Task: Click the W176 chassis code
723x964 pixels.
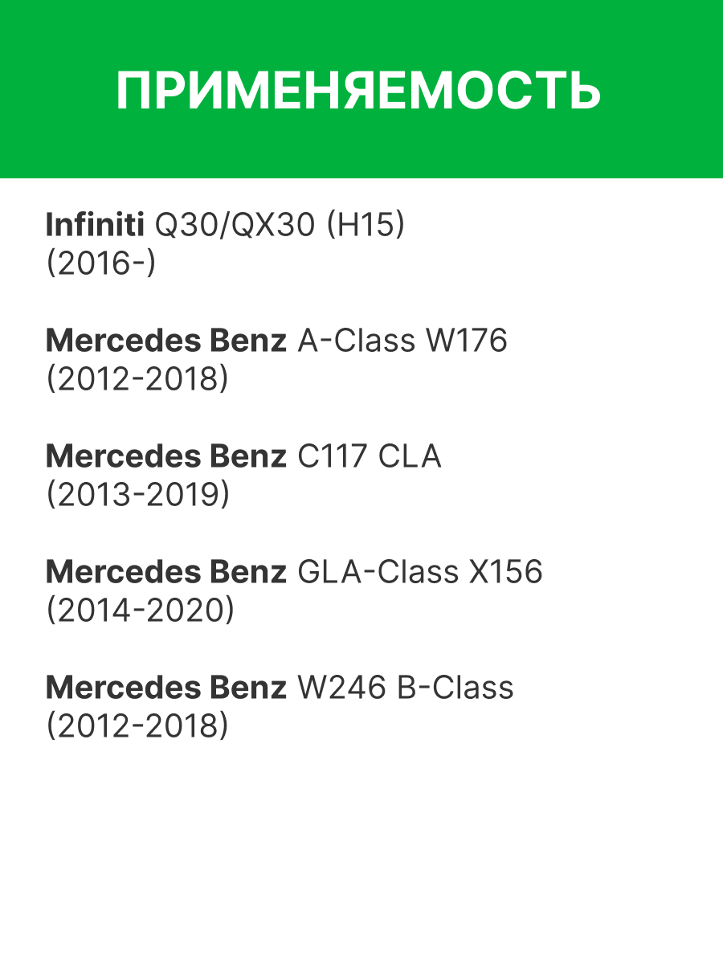Action: pyautogui.click(x=467, y=341)
